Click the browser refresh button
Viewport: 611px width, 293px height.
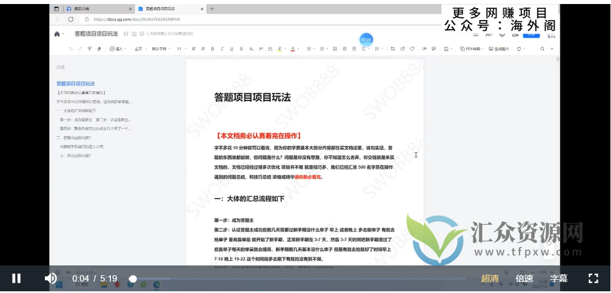click(x=71, y=19)
